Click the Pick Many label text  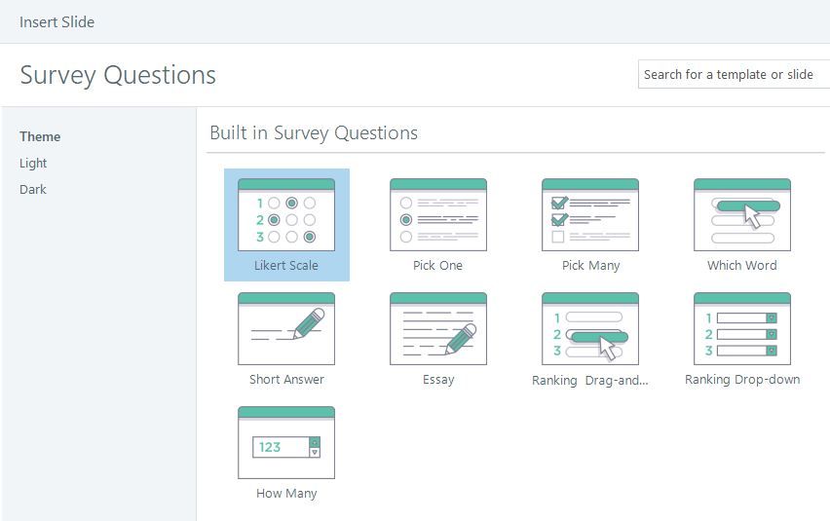[x=590, y=266]
